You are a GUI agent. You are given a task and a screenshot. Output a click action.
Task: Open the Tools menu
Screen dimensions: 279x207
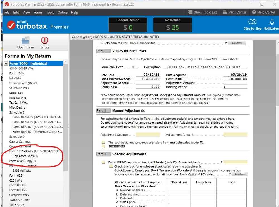point(50,12)
